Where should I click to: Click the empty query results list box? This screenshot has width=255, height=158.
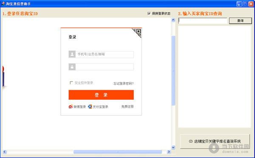pyautogui.click(x=215, y=77)
